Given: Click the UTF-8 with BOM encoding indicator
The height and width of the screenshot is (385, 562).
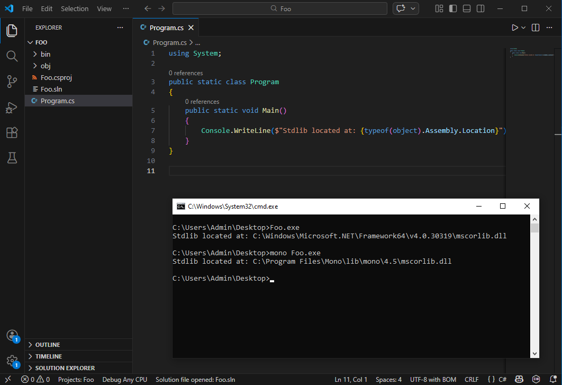Looking at the screenshot, I should pos(433,379).
